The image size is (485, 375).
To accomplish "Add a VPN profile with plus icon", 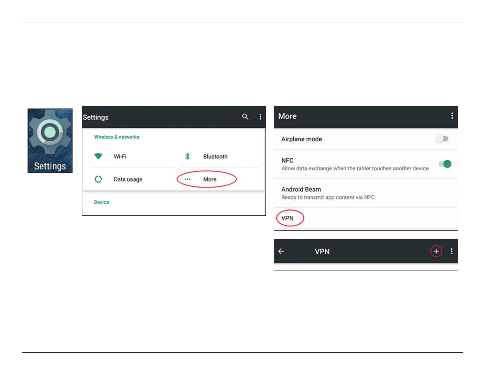I will (436, 251).
